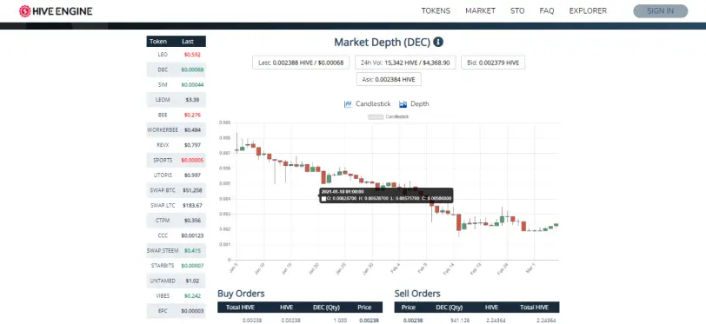Open the MARKET menu item
706x324 pixels.
[481, 10]
